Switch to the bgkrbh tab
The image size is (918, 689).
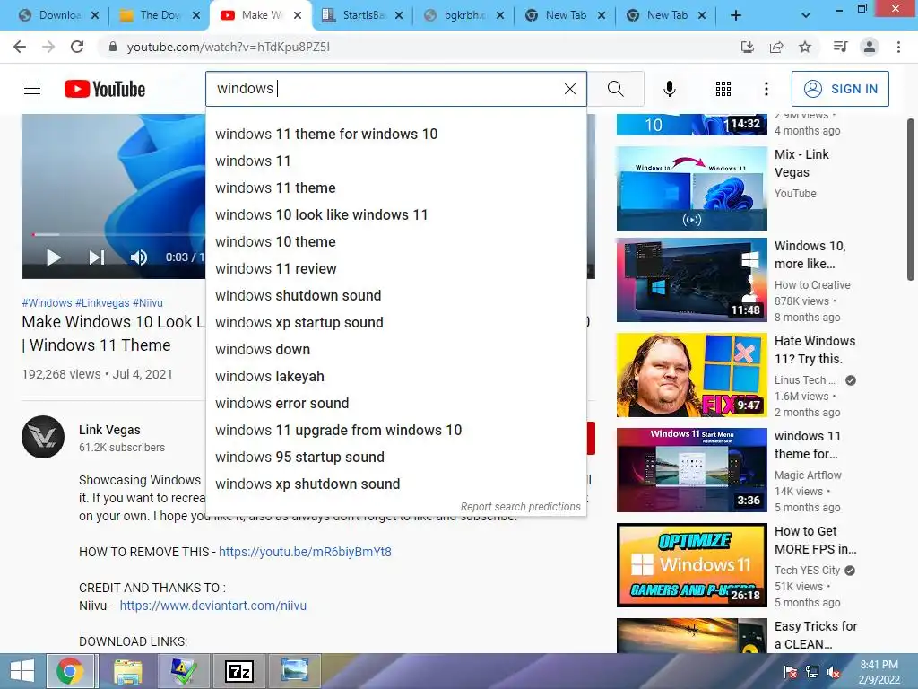click(x=463, y=15)
